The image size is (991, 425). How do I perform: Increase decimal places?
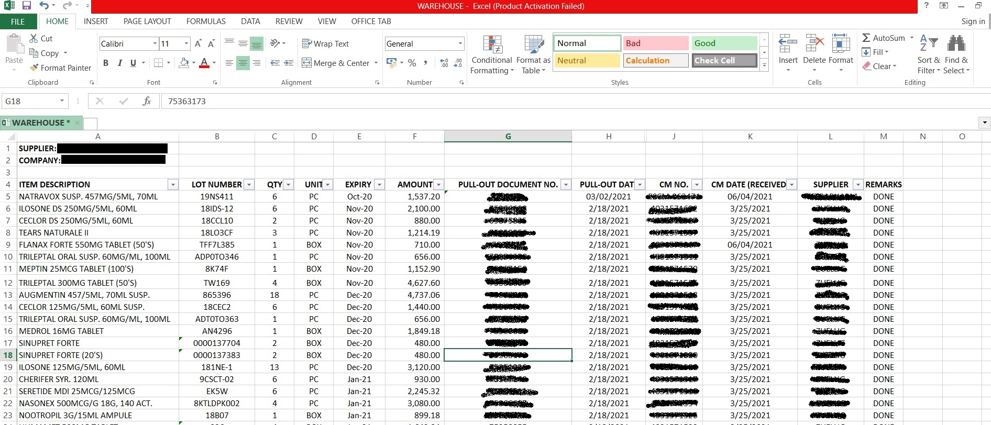[x=444, y=63]
